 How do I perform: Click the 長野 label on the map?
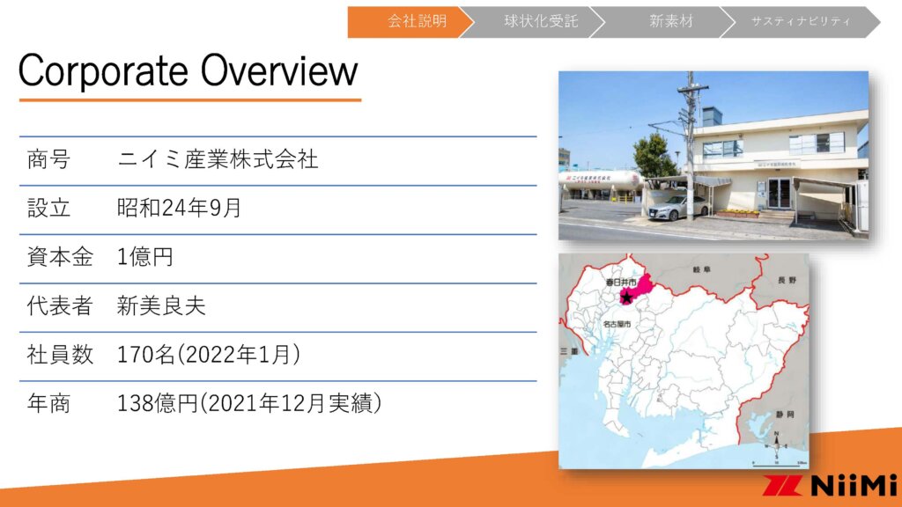(787, 280)
